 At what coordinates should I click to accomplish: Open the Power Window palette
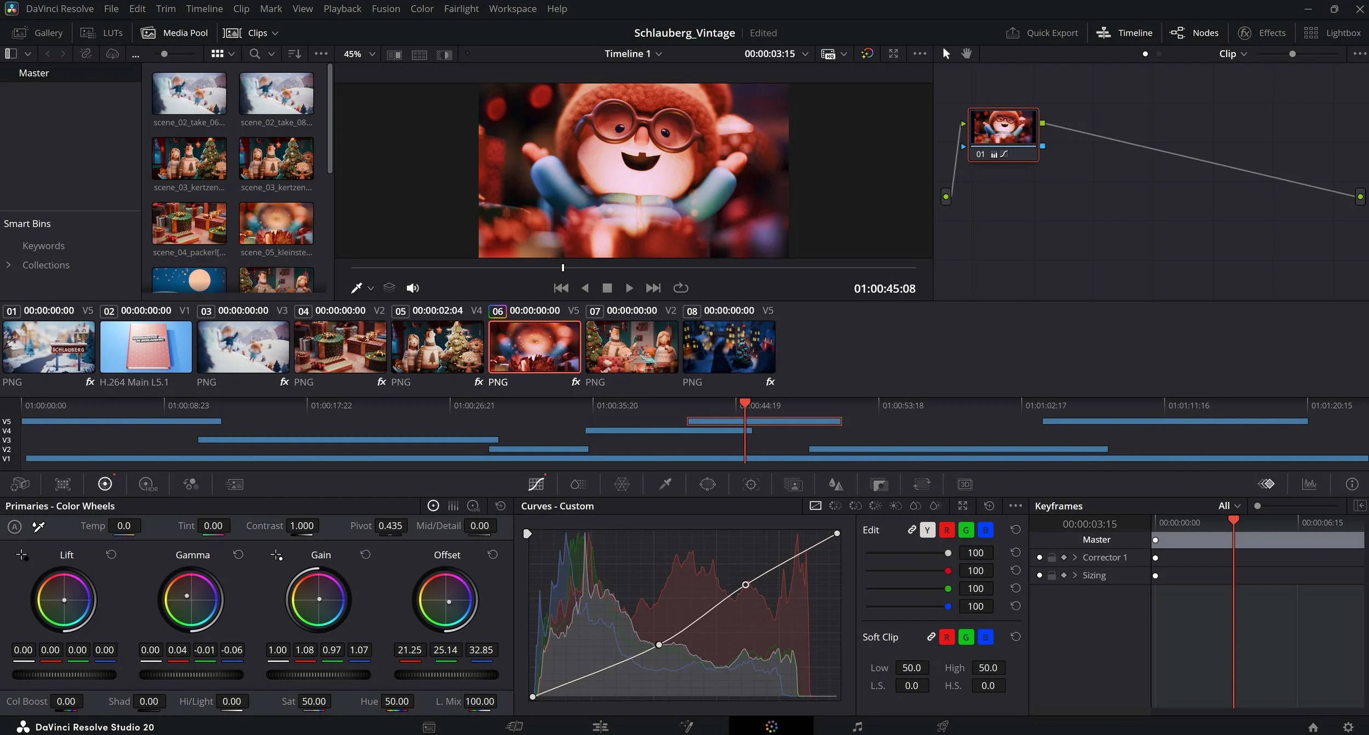pyautogui.click(x=707, y=484)
